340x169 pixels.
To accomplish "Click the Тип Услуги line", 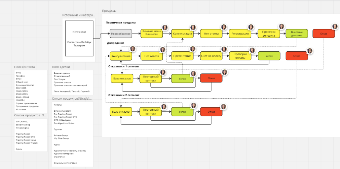I will [60, 79].
